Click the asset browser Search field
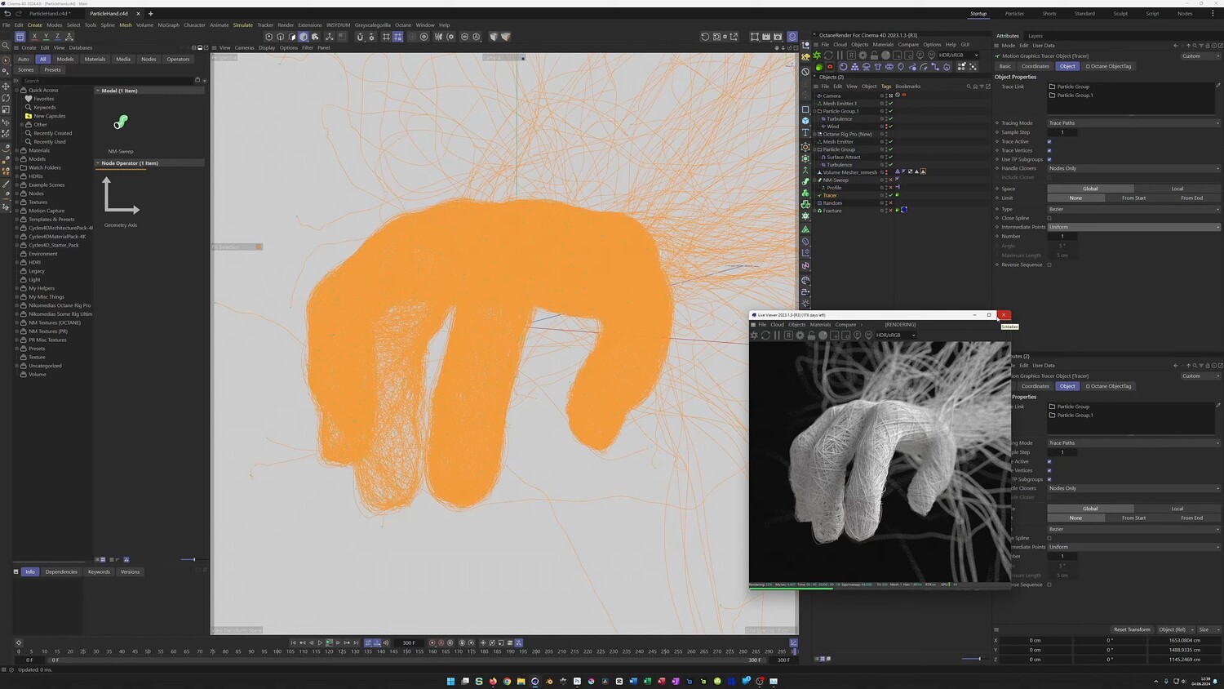The width and height of the screenshot is (1224, 689). [x=106, y=81]
